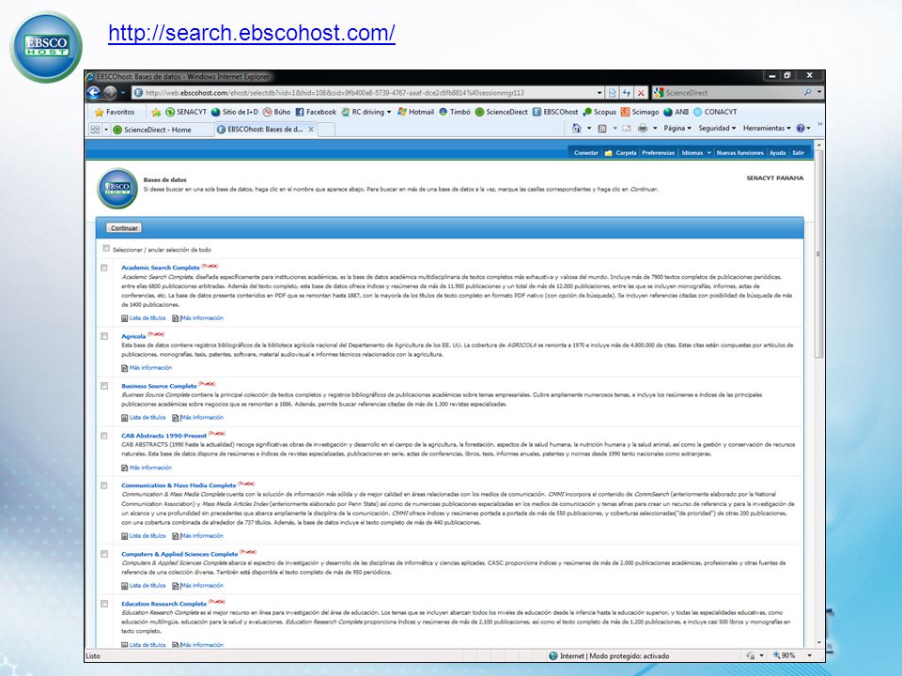
Task: Open Quick Tabs grid icon
Action: click(96, 130)
